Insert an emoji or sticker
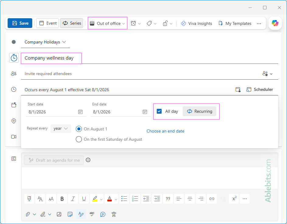The height and width of the screenshot is (224, 287). (x=70, y=214)
